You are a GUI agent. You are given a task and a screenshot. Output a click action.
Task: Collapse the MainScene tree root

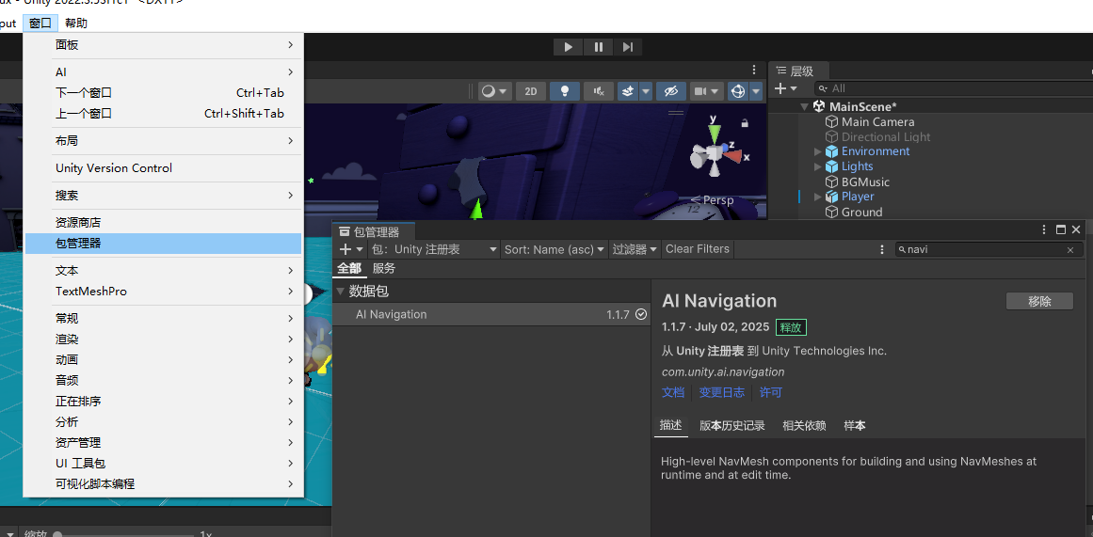[804, 106]
